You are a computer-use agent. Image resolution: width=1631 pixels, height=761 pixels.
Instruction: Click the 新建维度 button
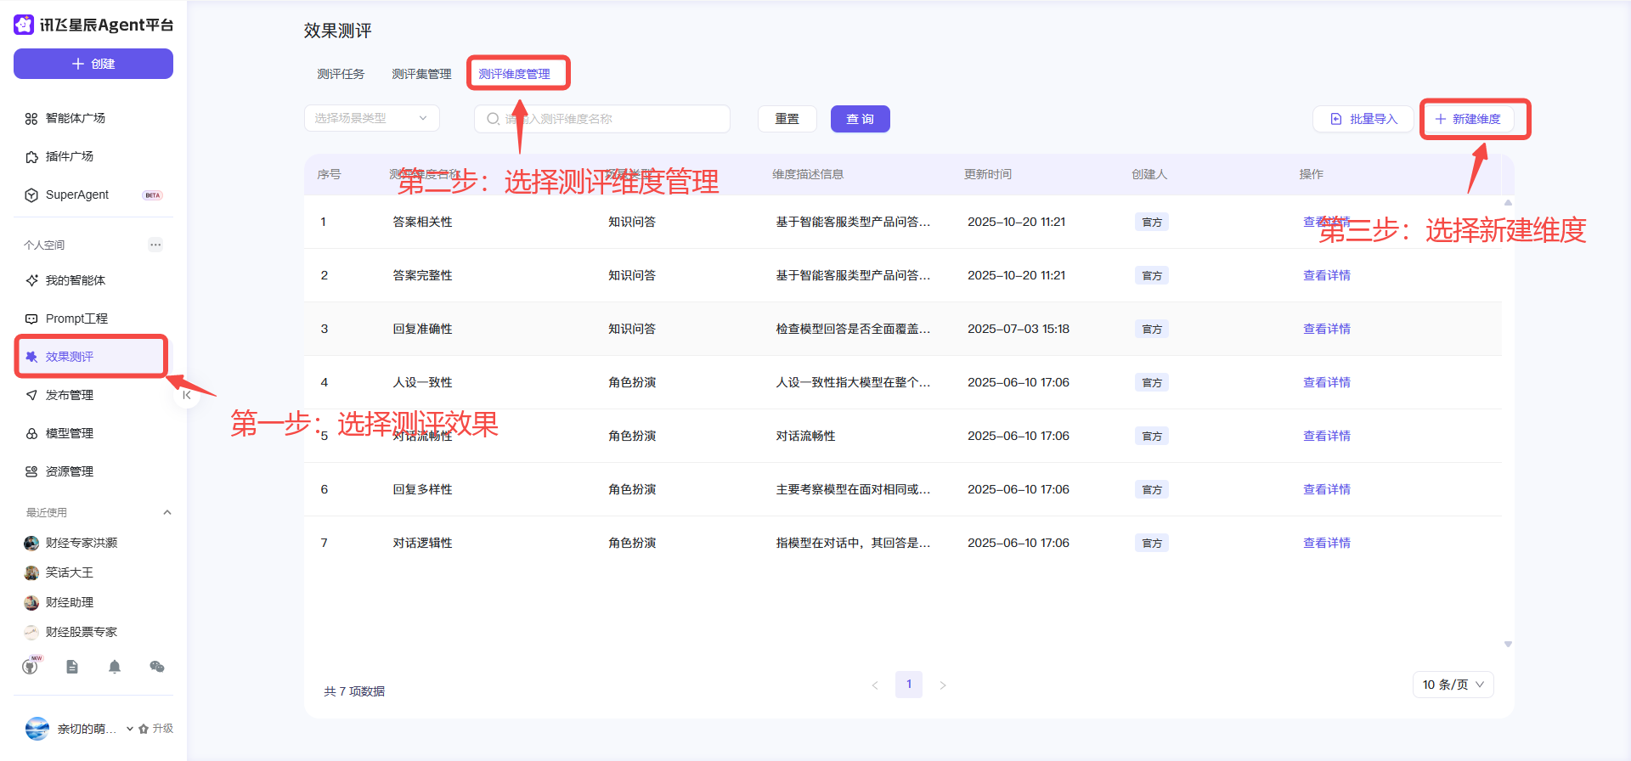click(x=1468, y=119)
